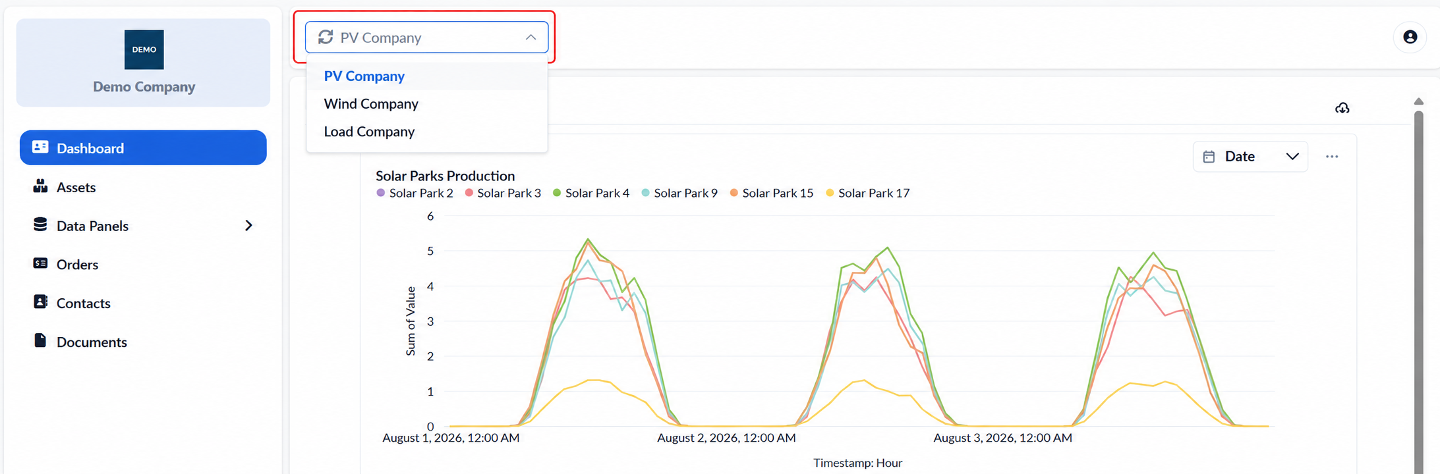Click the Demo Company name label

[144, 87]
